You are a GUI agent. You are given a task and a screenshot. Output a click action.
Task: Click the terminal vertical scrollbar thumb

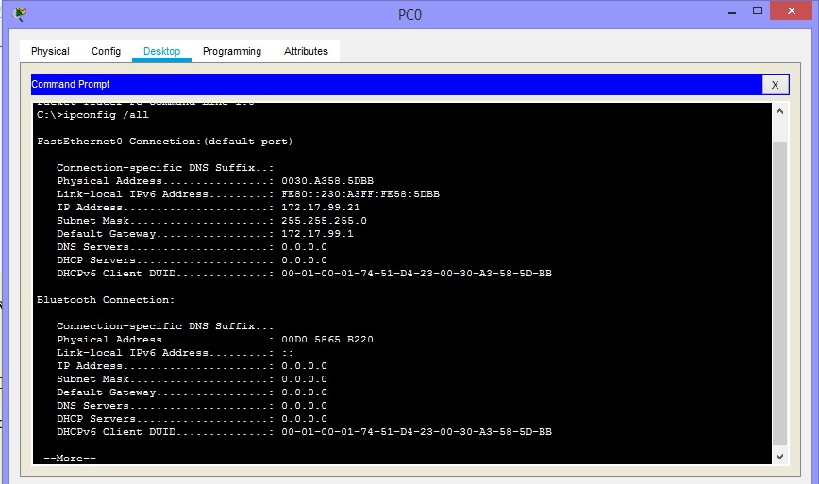779,292
